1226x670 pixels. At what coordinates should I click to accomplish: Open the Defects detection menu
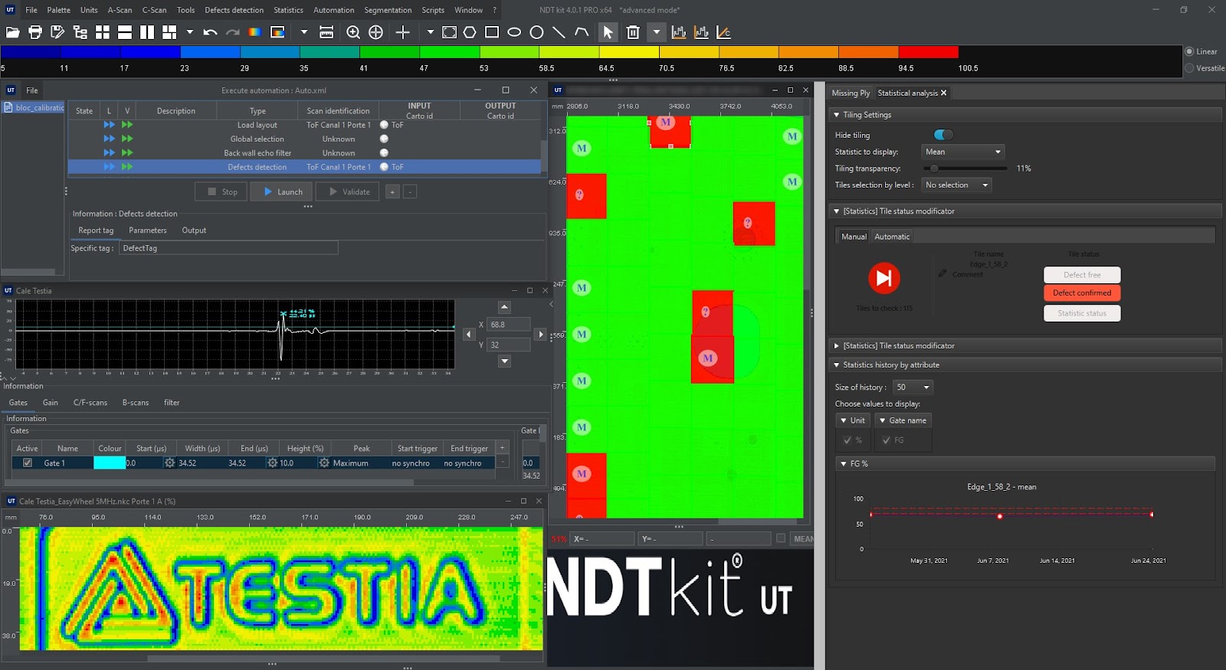coord(234,10)
